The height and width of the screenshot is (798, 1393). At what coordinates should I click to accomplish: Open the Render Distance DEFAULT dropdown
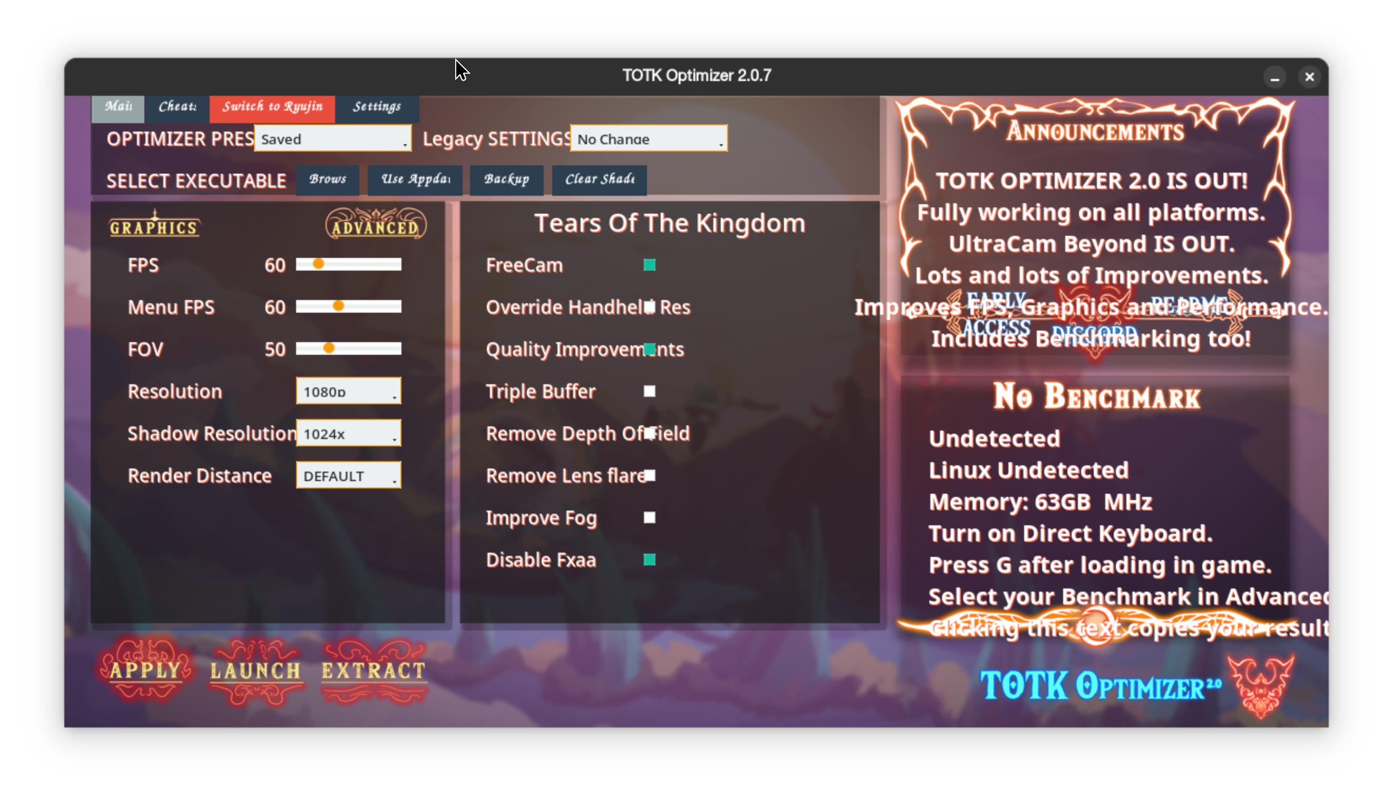tap(348, 475)
